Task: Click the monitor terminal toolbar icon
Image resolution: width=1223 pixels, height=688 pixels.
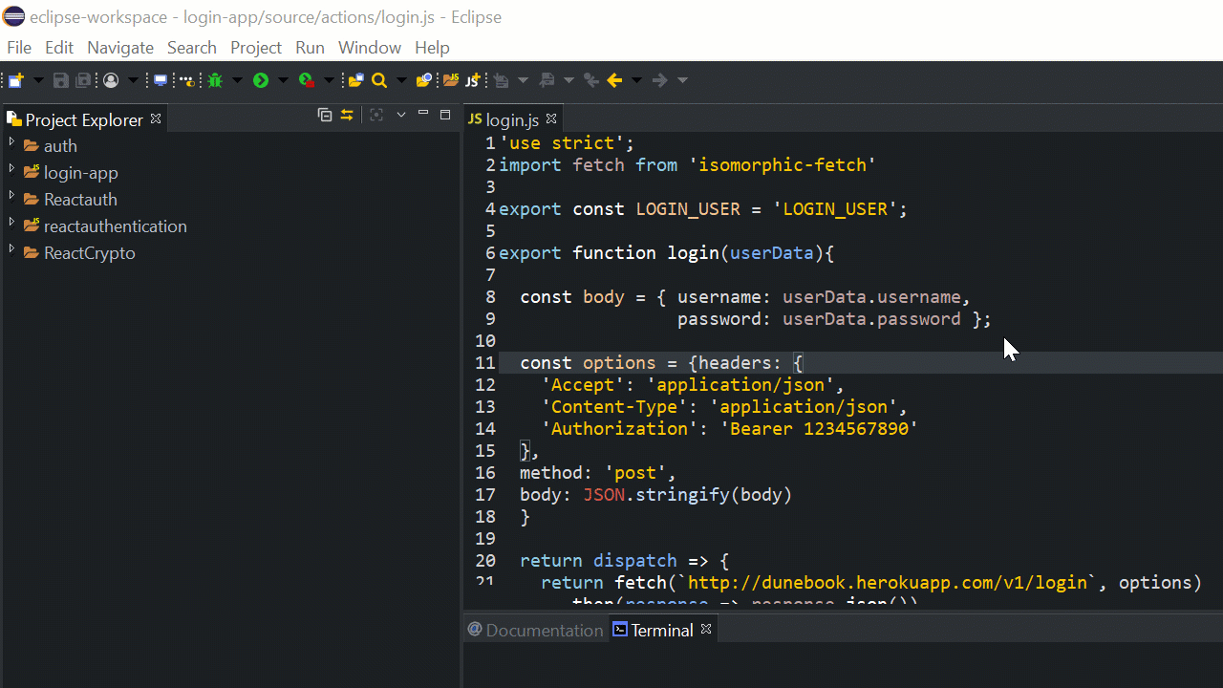Action: click(161, 80)
